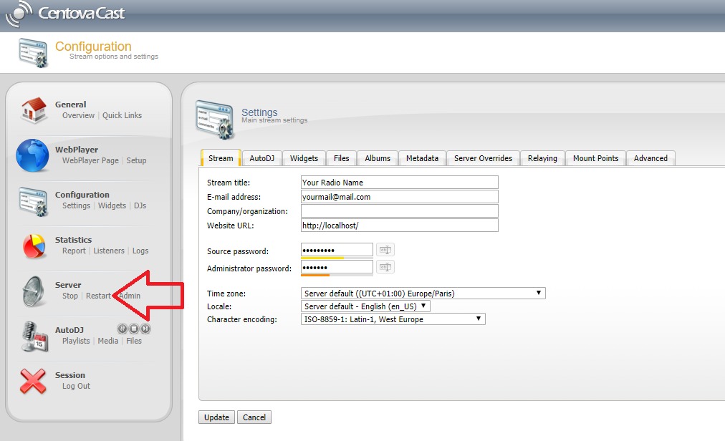Click Files link under AutoDJ sidebar
725x441 pixels.
point(134,341)
